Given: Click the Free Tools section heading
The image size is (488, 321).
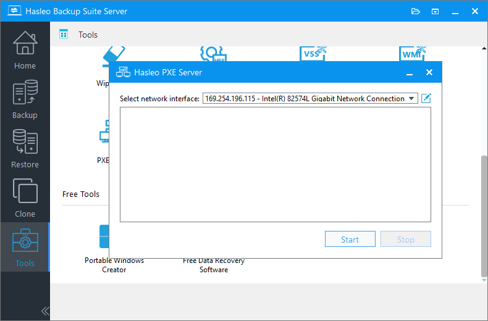Looking at the screenshot, I should [x=80, y=194].
